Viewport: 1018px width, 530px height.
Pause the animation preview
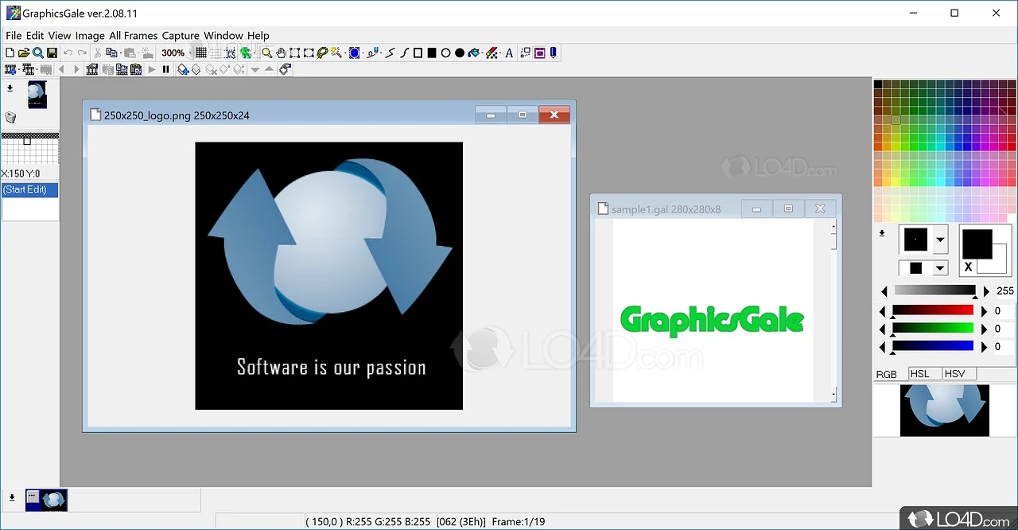pos(165,70)
